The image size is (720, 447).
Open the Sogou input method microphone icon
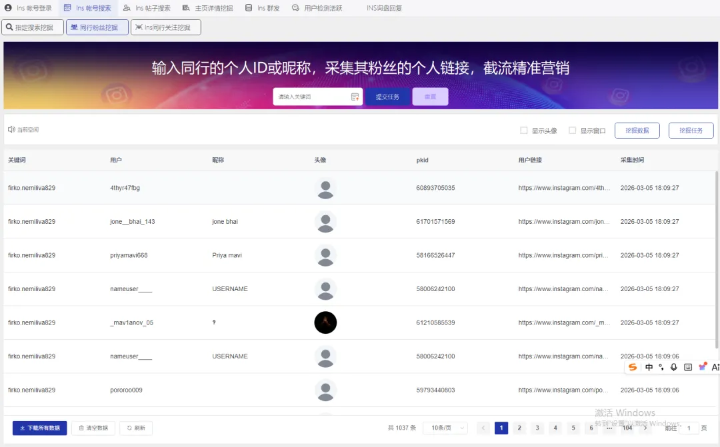coord(673,367)
